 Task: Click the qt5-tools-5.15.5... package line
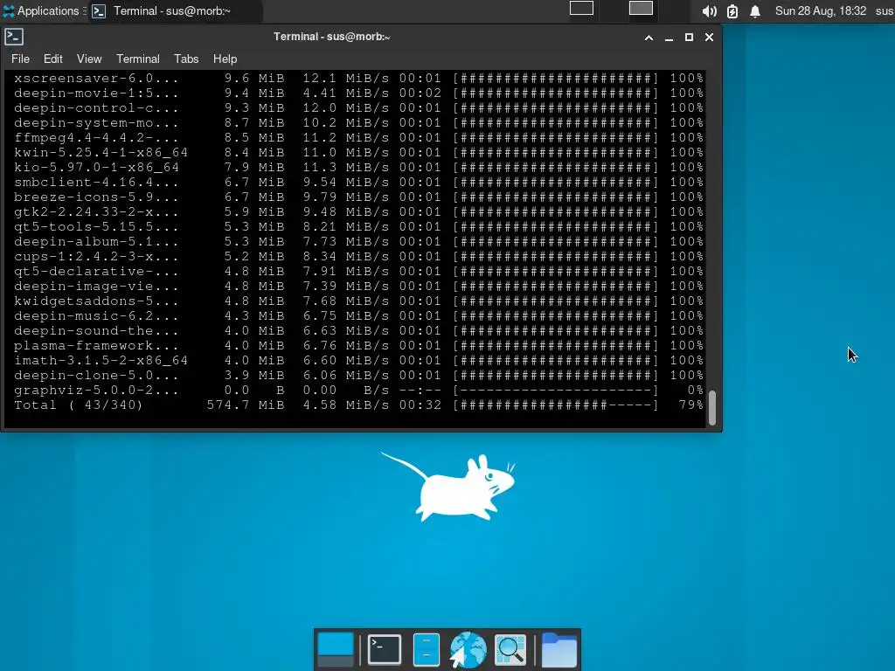pos(358,226)
